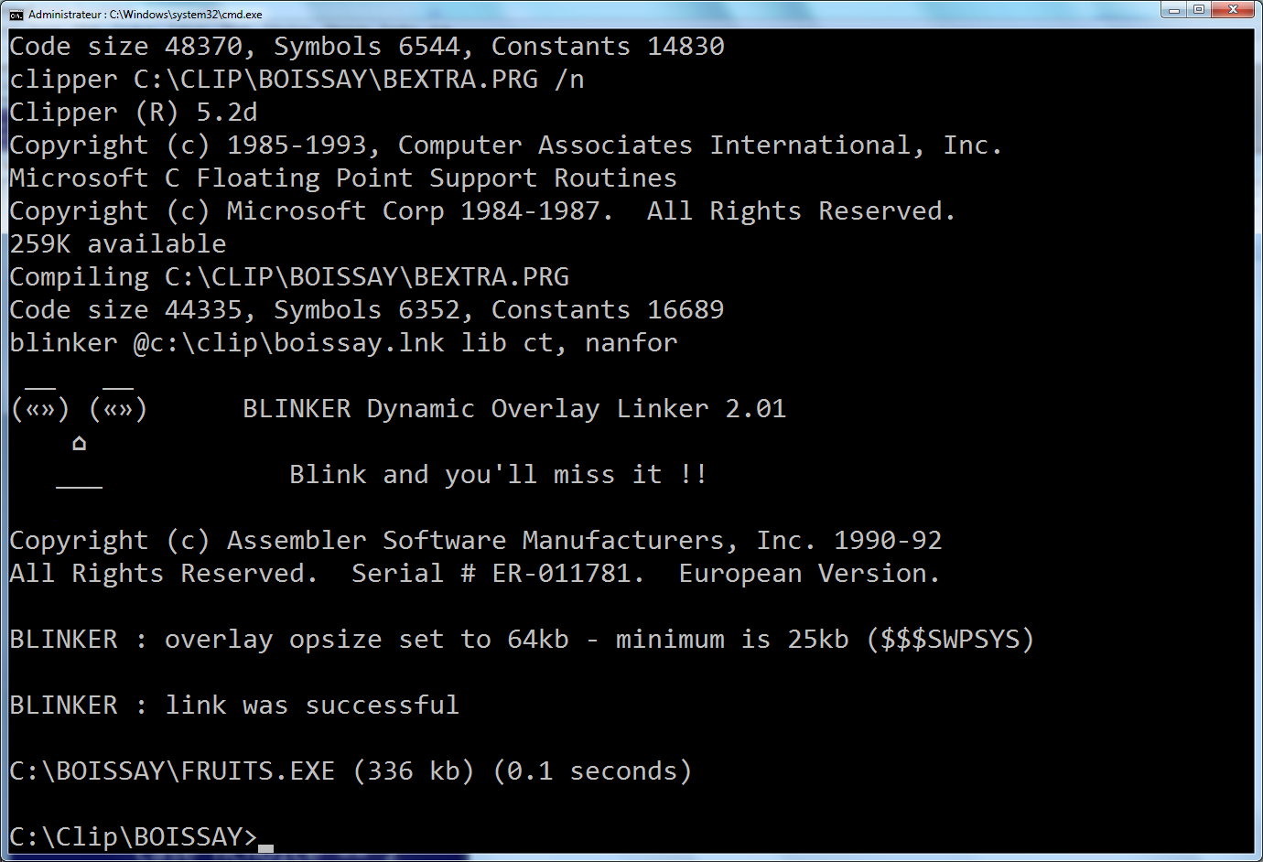Image resolution: width=1263 pixels, height=862 pixels.
Task: Click 'BLINKER Dynamic Overlay Linker 2.01' banner text
Action: (x=514, y=409)
